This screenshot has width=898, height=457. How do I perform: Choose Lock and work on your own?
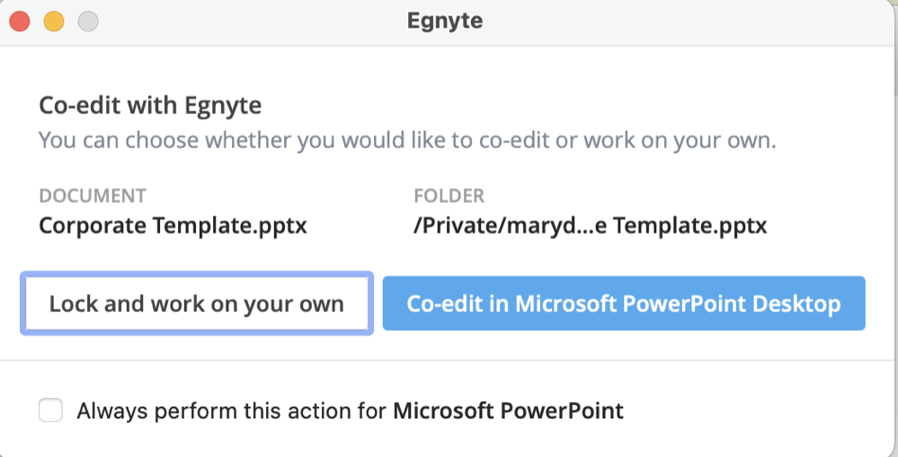tap(197, 303)
